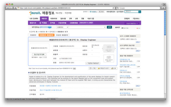Screen dimensions: 171x107
Task: Click the teal magnifier search icon at top
Action: [x=140, y=12]
